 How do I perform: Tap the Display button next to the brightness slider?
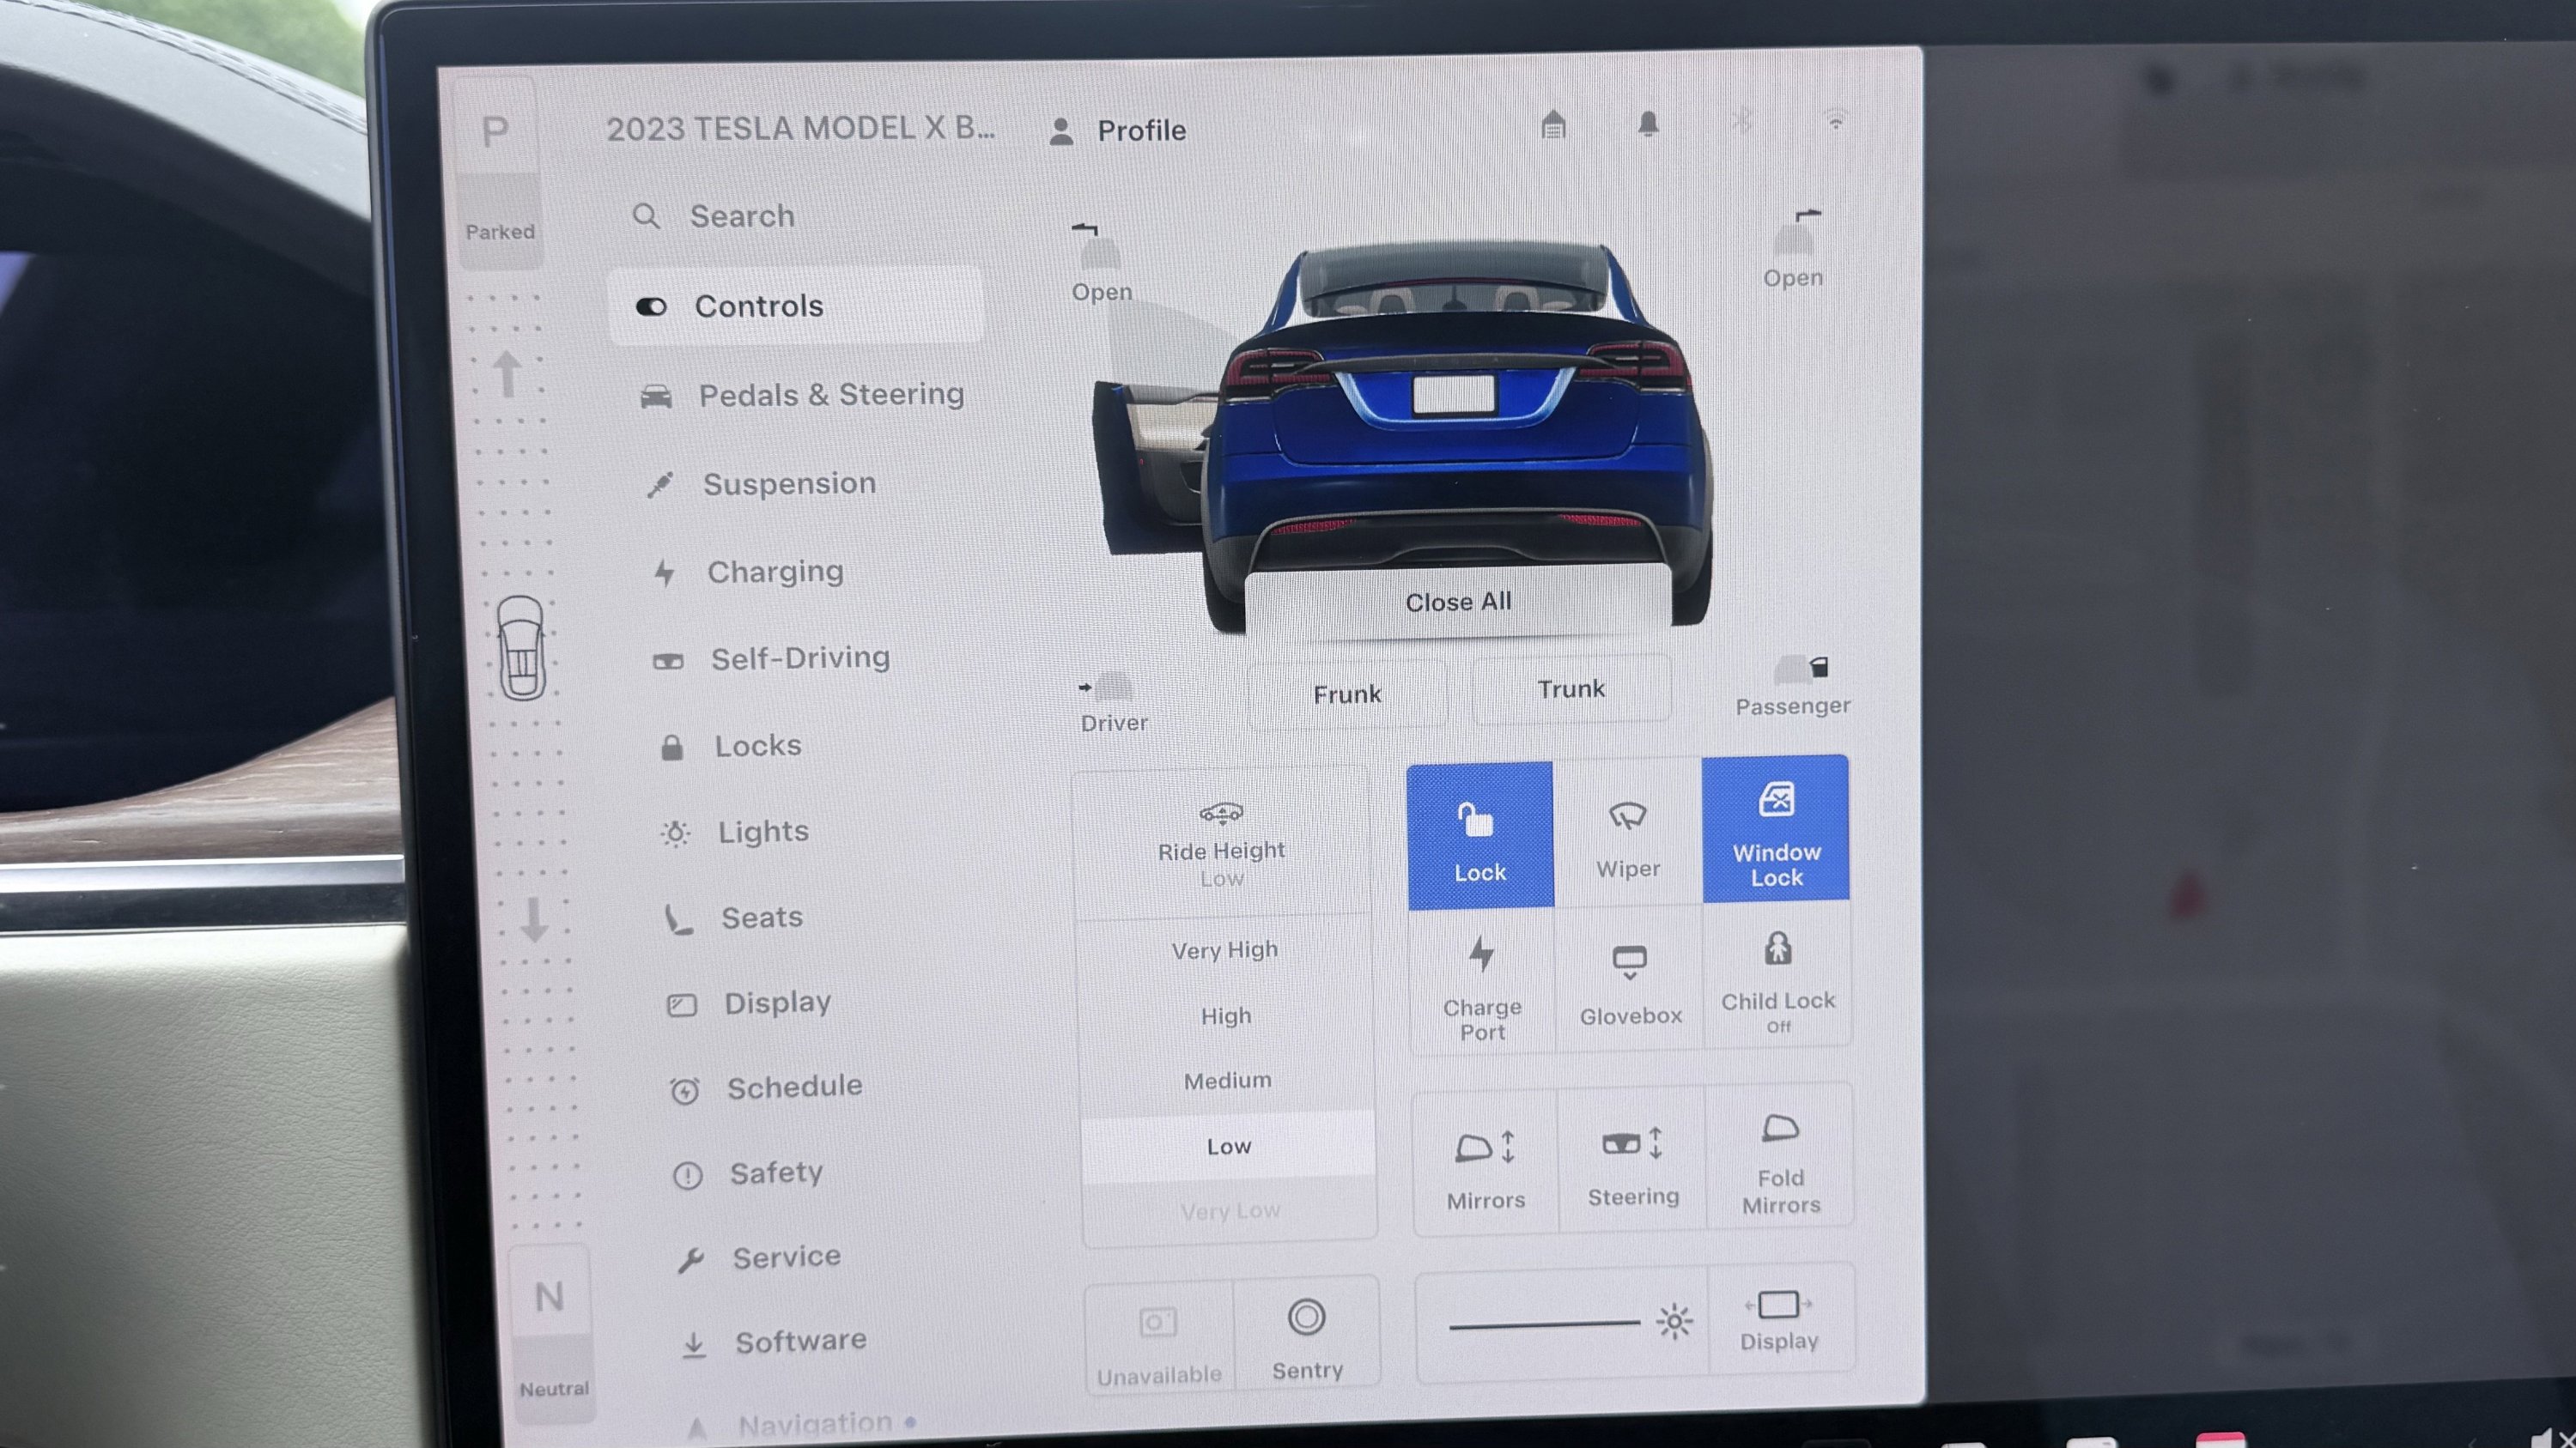(1779, 1320)
